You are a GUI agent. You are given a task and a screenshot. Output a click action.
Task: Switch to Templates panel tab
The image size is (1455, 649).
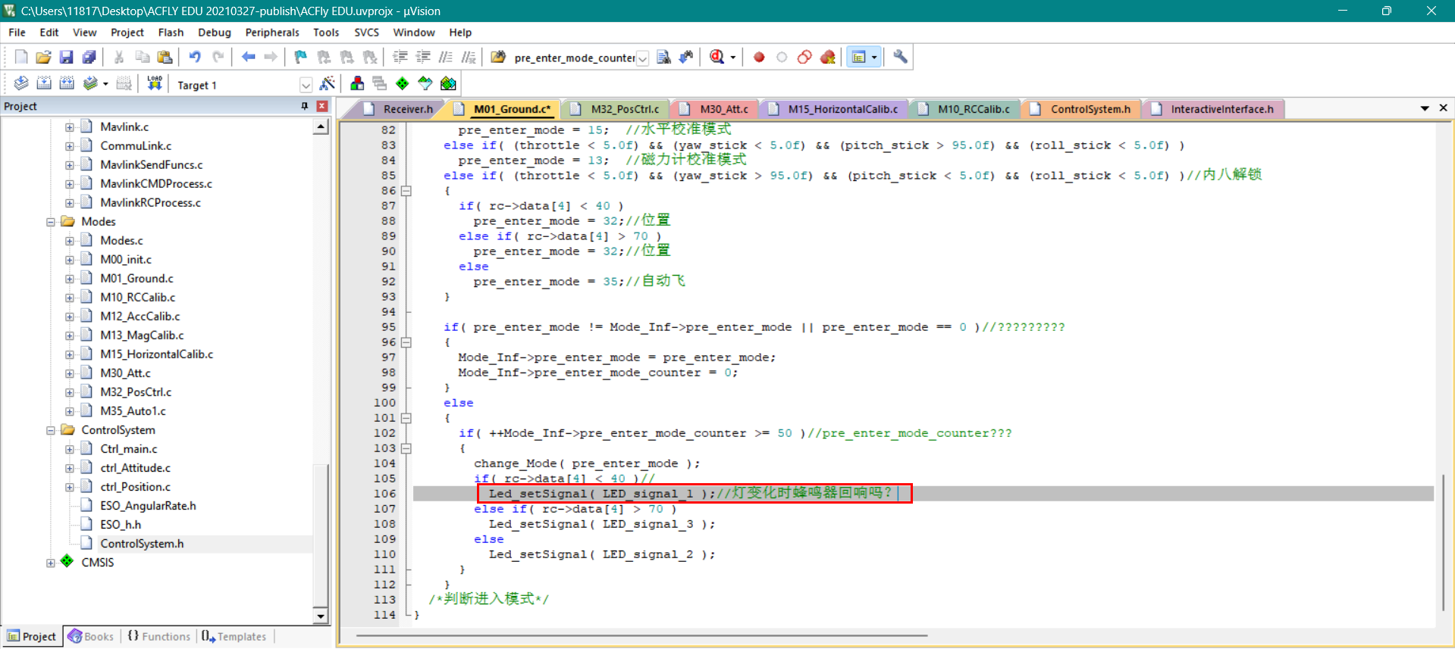234,636
